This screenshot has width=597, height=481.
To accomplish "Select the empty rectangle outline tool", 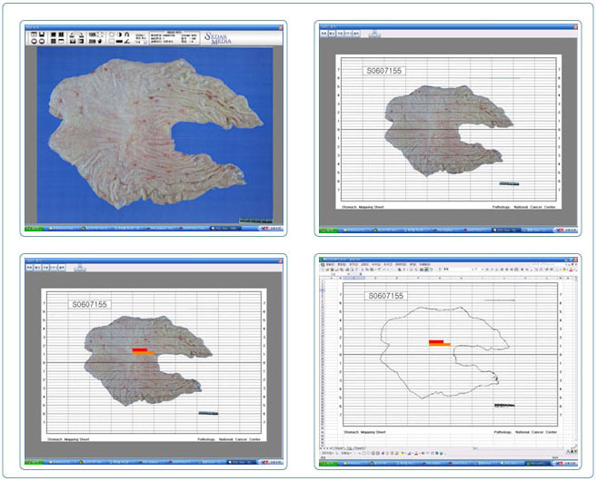I will click(112, 41).
